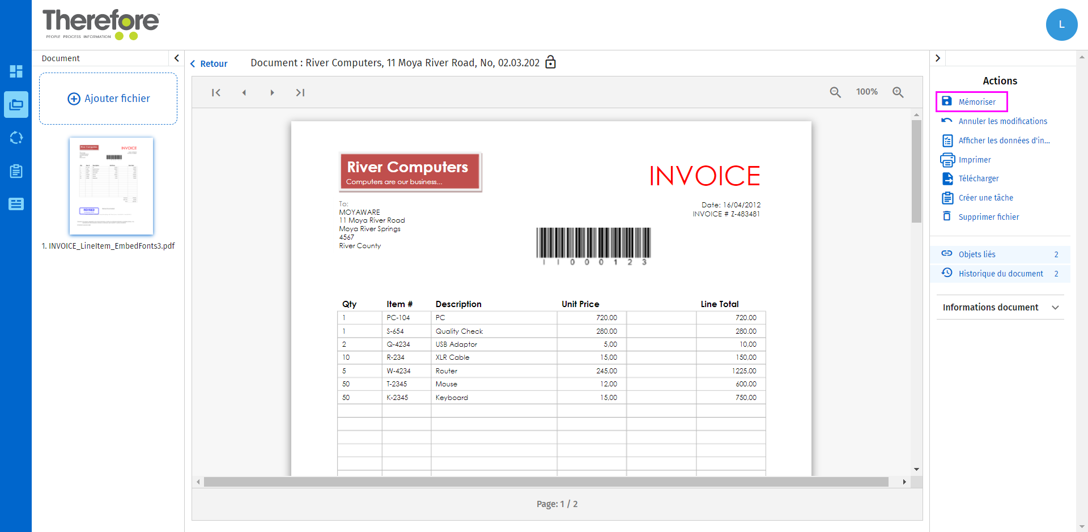Click the document vertical scrollbar thumb
This screenshot has width=1088, height=532.
[x=916, y=171]
